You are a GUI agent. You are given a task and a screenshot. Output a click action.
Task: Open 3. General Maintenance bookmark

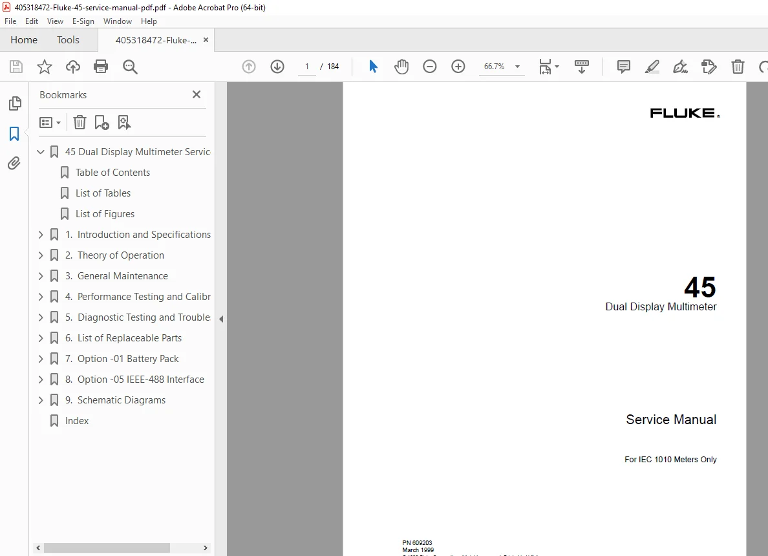(x=116, y=276)
